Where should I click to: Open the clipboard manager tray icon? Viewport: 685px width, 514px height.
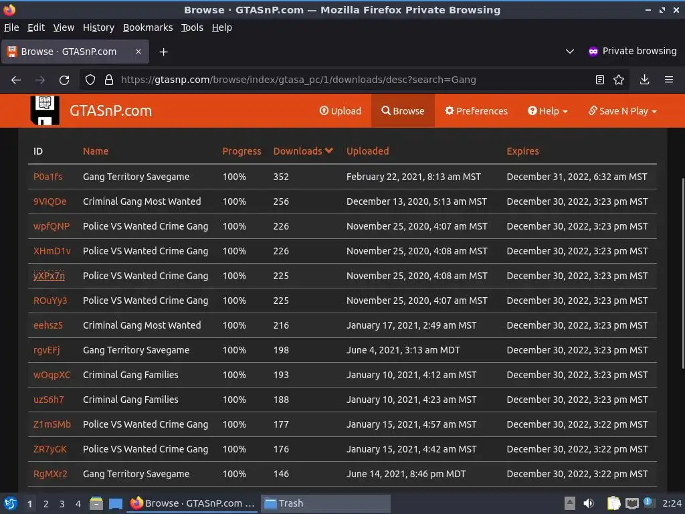click(614, 503)
